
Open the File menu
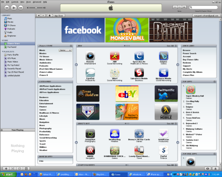(x=3, y=2)
